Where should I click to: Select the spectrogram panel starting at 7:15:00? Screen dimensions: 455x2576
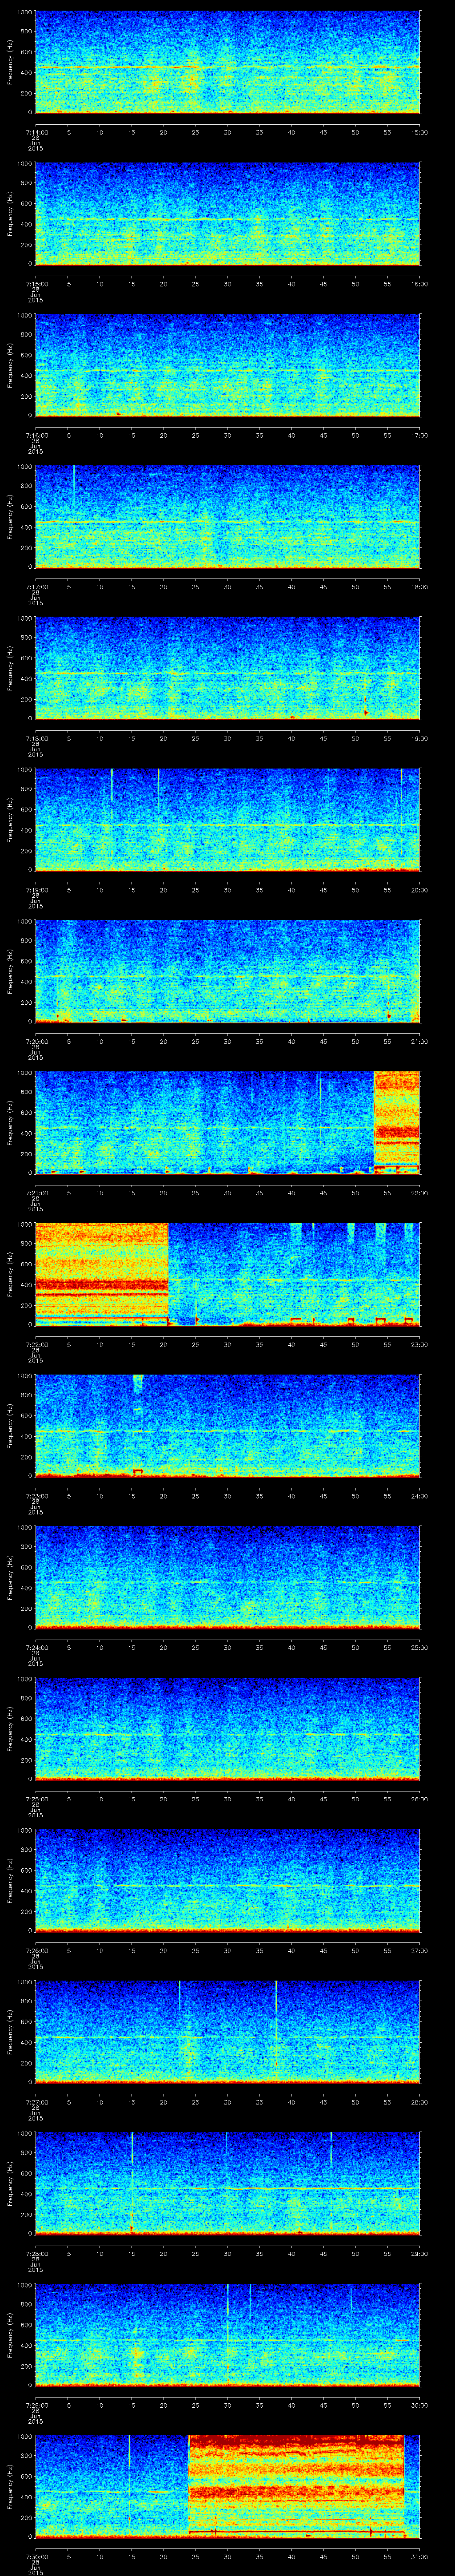pyautogui.click(x=227, y=214)
